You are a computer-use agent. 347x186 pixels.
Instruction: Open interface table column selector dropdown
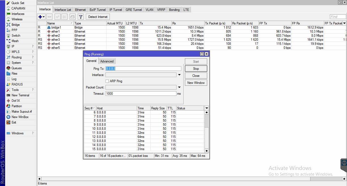[344, 23]
